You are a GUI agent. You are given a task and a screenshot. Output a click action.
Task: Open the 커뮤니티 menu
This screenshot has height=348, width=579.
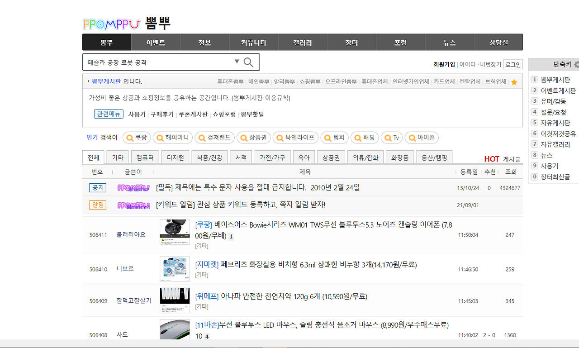click(x=254, y=42)
